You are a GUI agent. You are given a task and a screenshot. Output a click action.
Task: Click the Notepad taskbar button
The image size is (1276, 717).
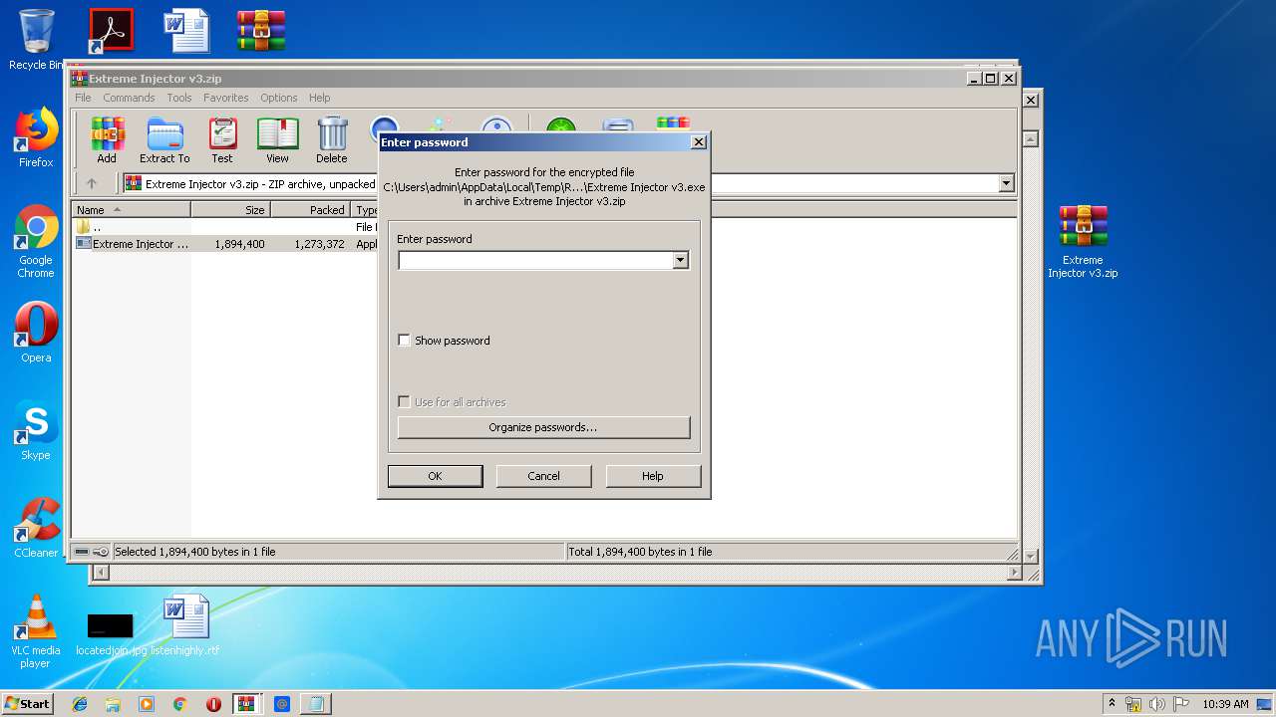tap(316, 704)
